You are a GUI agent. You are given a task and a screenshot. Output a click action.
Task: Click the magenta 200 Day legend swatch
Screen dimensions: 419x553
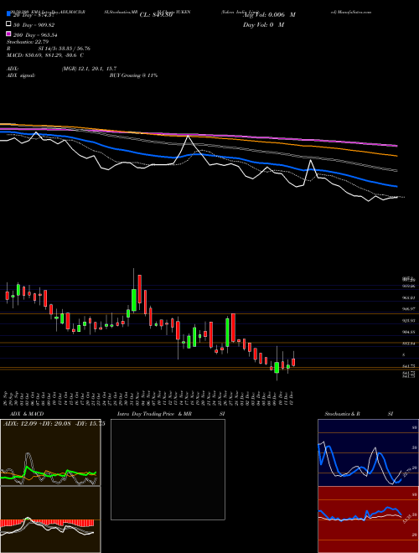click(8, 34)
